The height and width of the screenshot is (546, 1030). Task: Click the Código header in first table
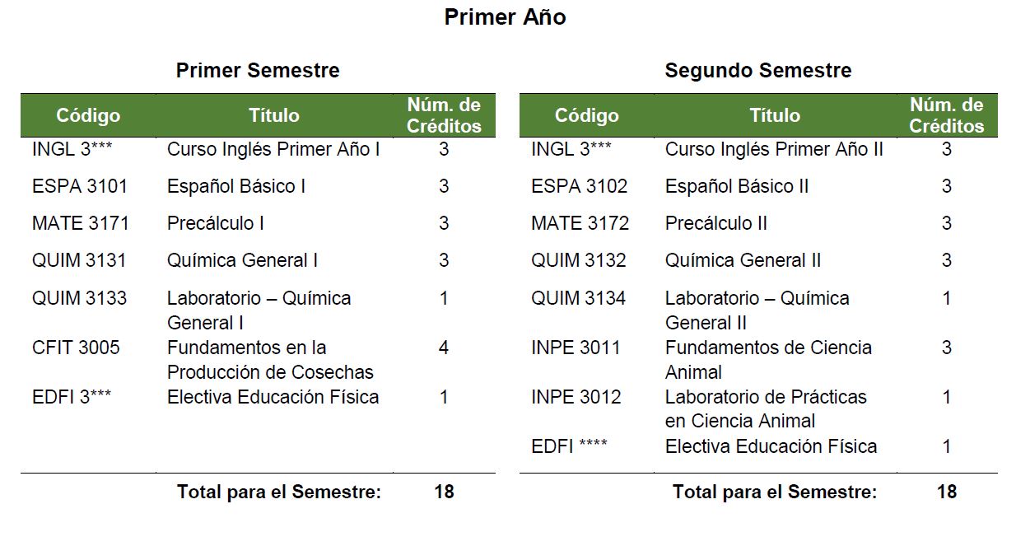pyautogui.click(x=88, y=116)
